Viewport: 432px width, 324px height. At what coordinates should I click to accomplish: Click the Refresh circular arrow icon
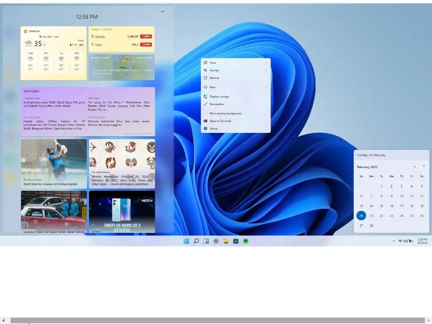pos(205,78)
